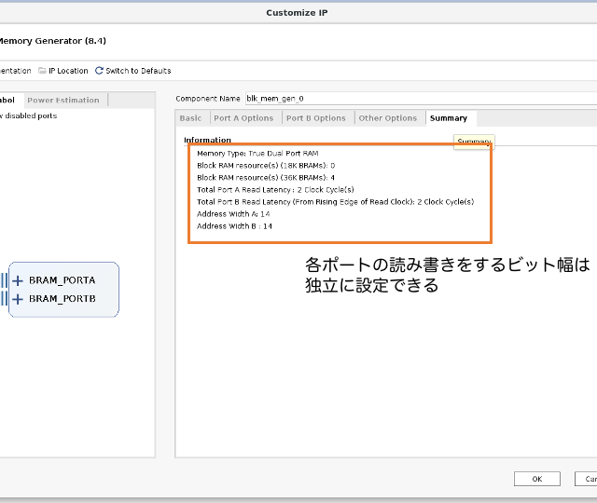Click the Switch to Defaults label
597x503 pixels.
pos(138,71)
